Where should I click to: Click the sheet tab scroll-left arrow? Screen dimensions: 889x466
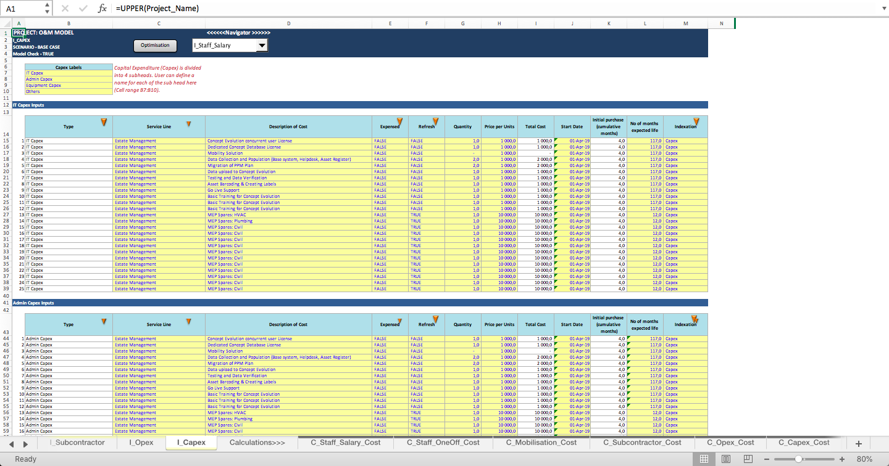[x=12, y=443]
